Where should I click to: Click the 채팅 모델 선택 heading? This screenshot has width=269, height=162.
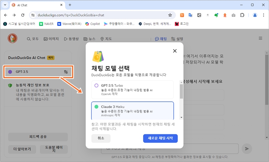[x=111, y=68]
